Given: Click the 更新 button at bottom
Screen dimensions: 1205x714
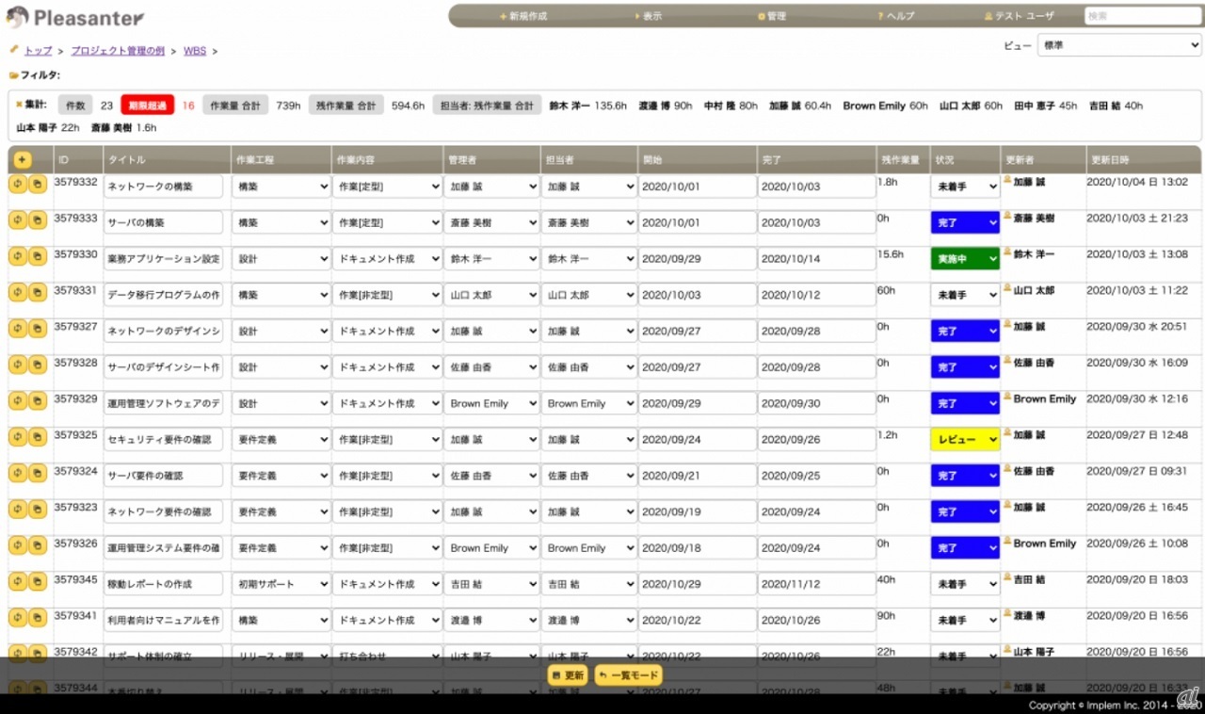Looking at the screenshot, I should click(x=568, y=675).
